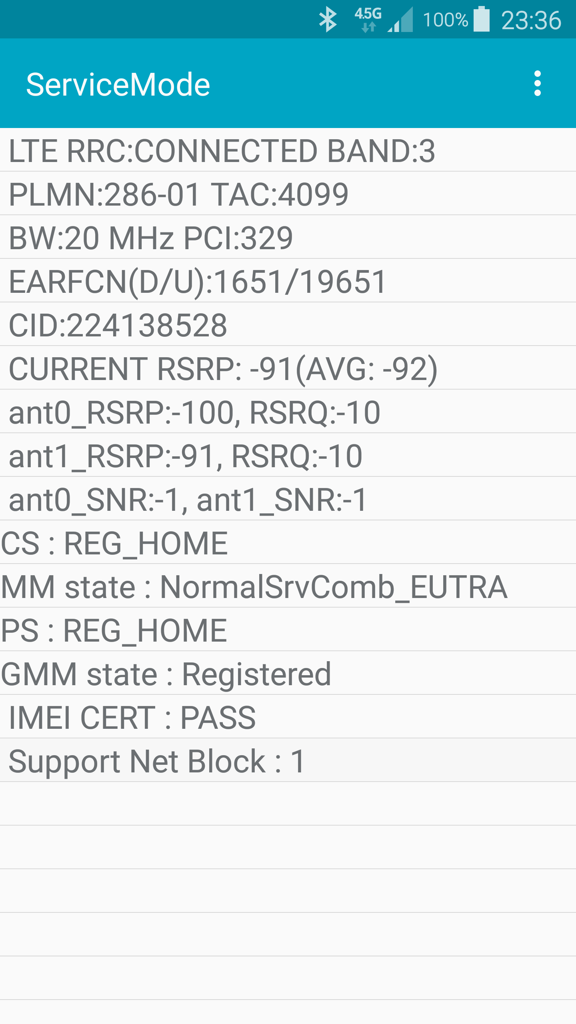Image resolution: width=576 pixels, height=1024 pixels.
Task: Tap the 100% battery percentage text
Action: pyautogui.click(x=445, y=20)
